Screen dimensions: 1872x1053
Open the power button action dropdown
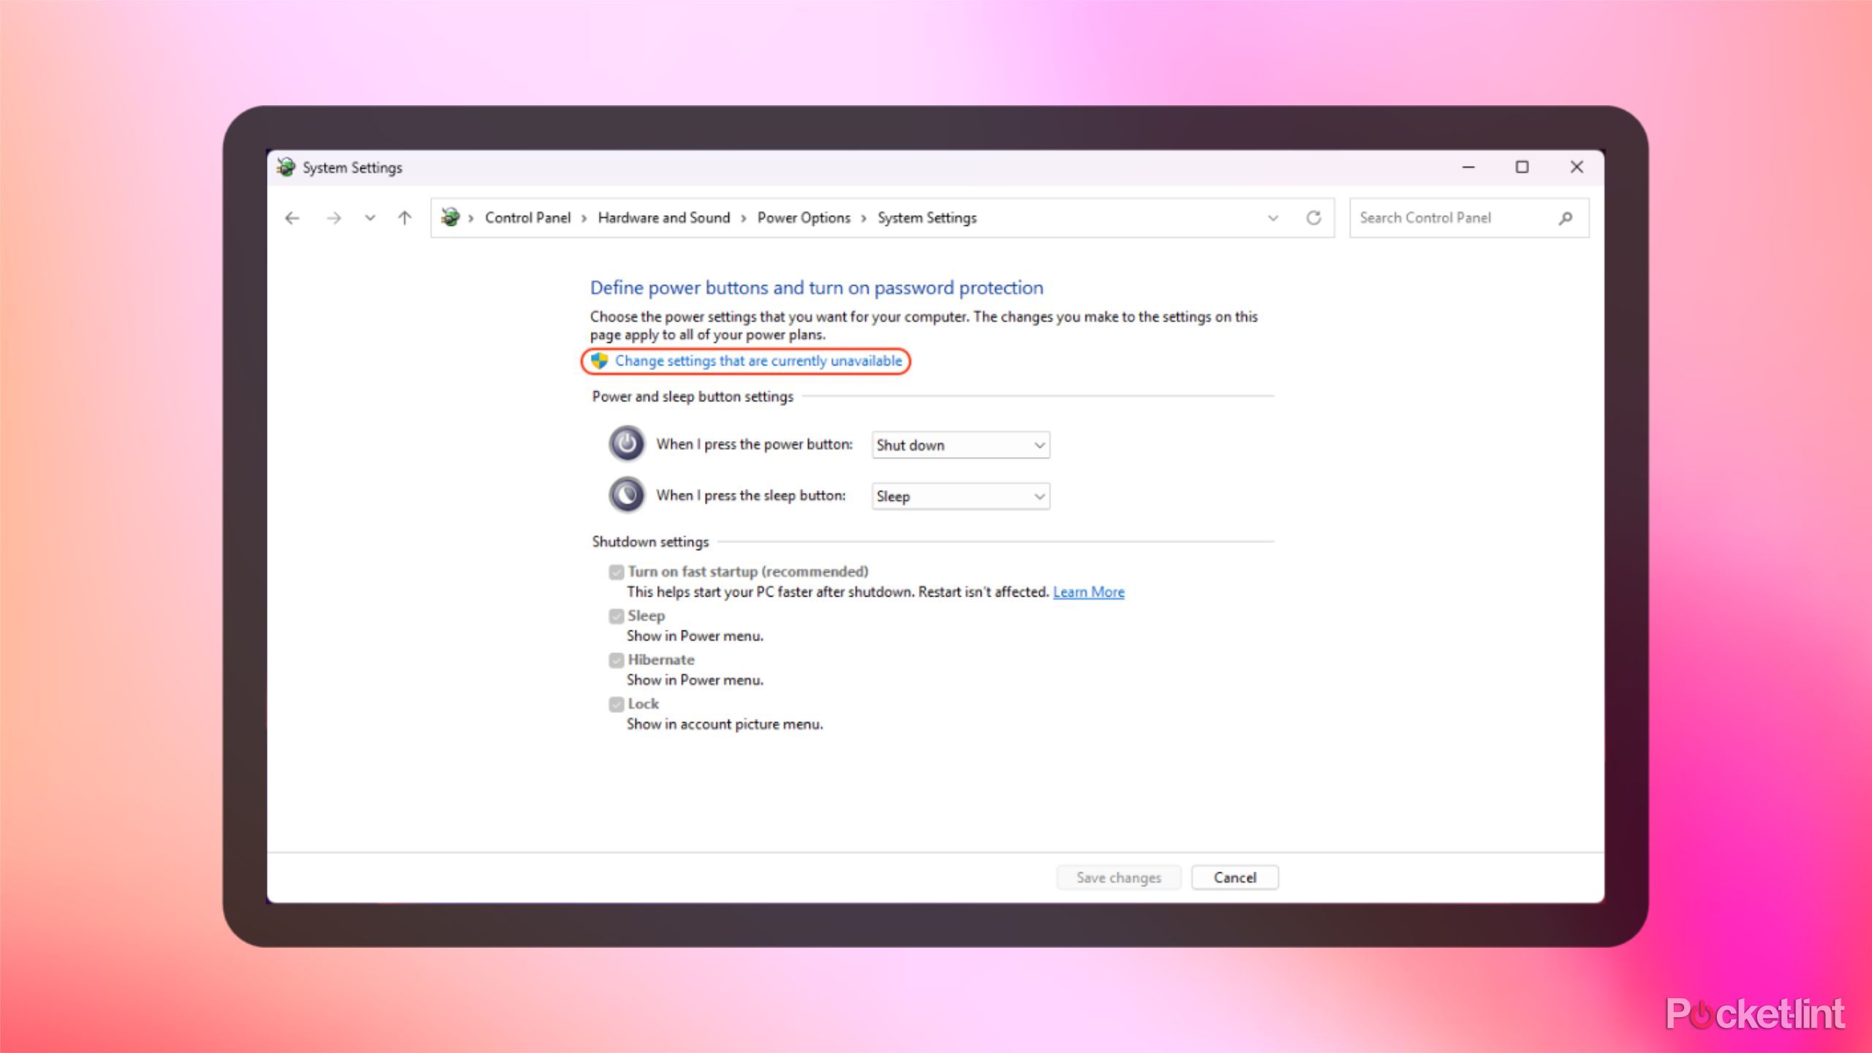pos(960,445)
